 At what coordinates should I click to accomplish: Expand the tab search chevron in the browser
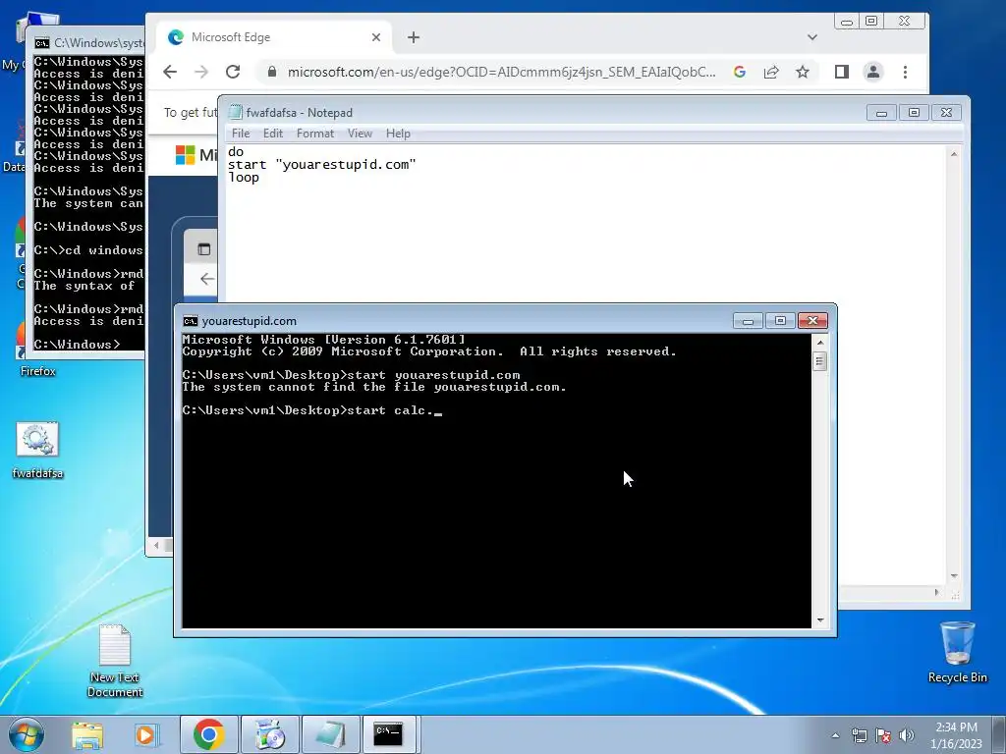pos(812,37)
